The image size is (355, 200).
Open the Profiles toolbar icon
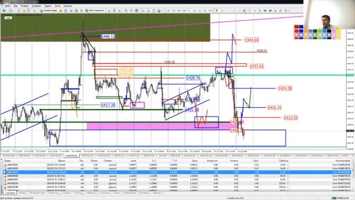(10, 11)
